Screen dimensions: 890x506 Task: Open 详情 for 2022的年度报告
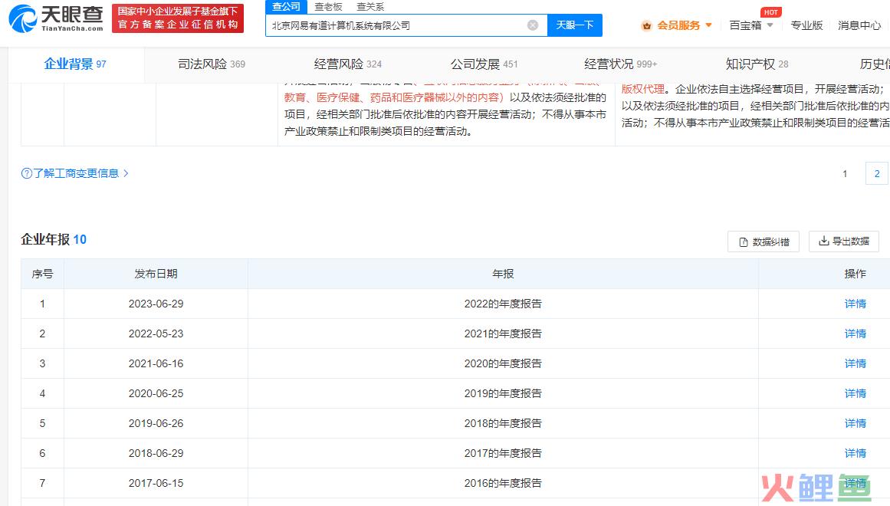856,304
